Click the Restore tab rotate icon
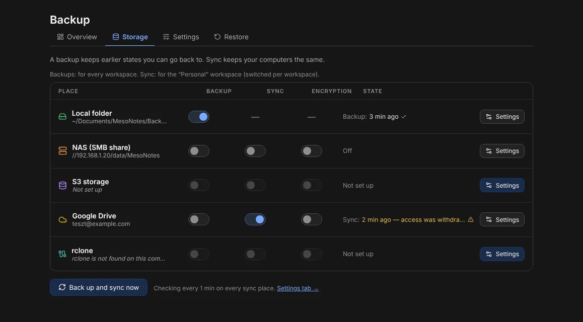 click(x=217, y=37)
